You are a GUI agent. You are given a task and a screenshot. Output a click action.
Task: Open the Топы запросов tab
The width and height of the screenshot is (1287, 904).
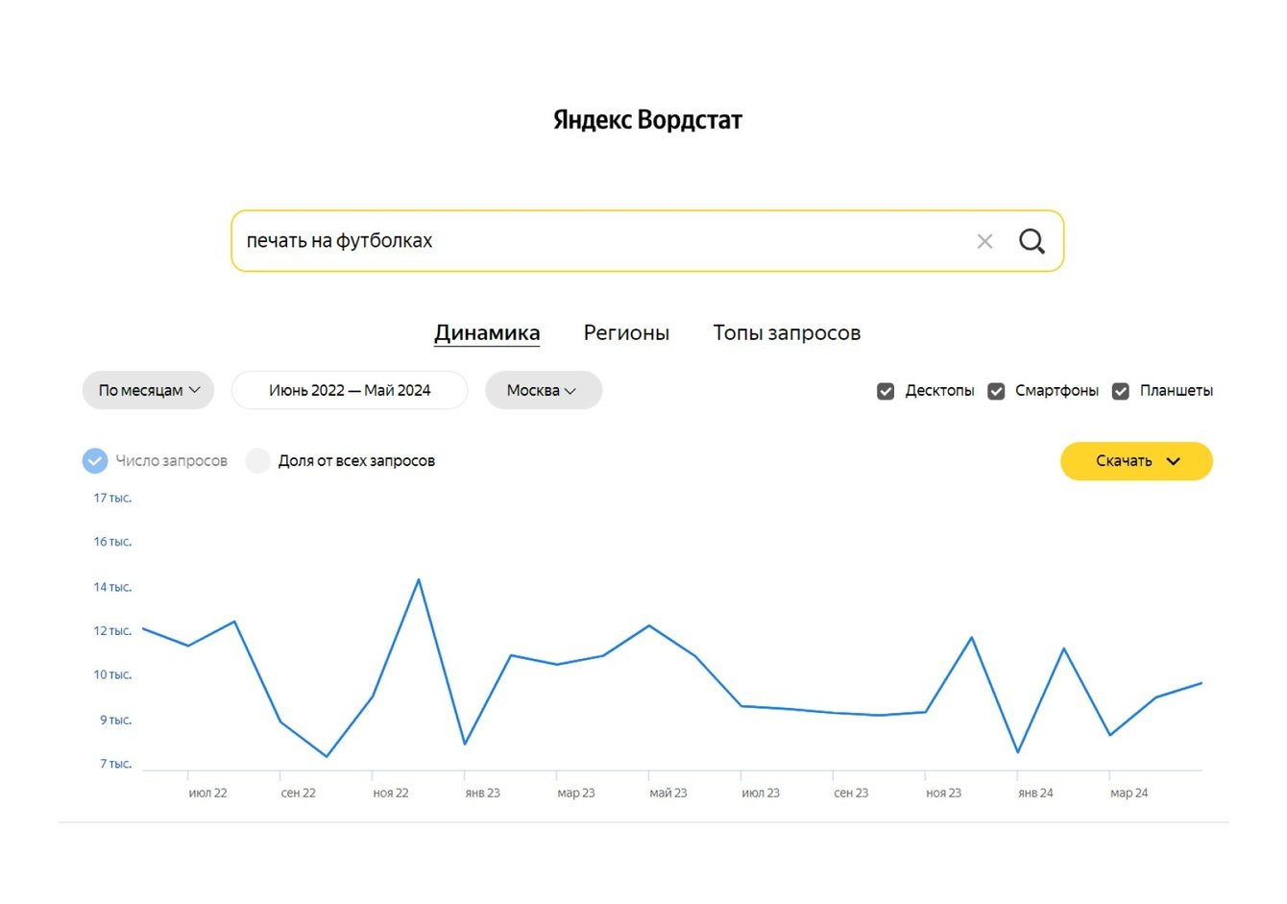[787, 332]
